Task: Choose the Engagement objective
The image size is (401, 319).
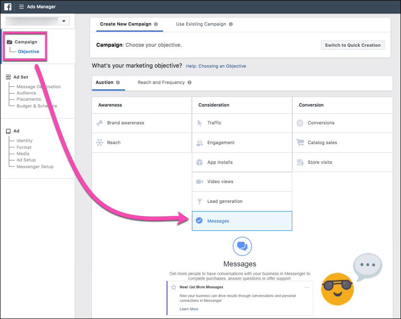Action: click(x=242, y=143)
